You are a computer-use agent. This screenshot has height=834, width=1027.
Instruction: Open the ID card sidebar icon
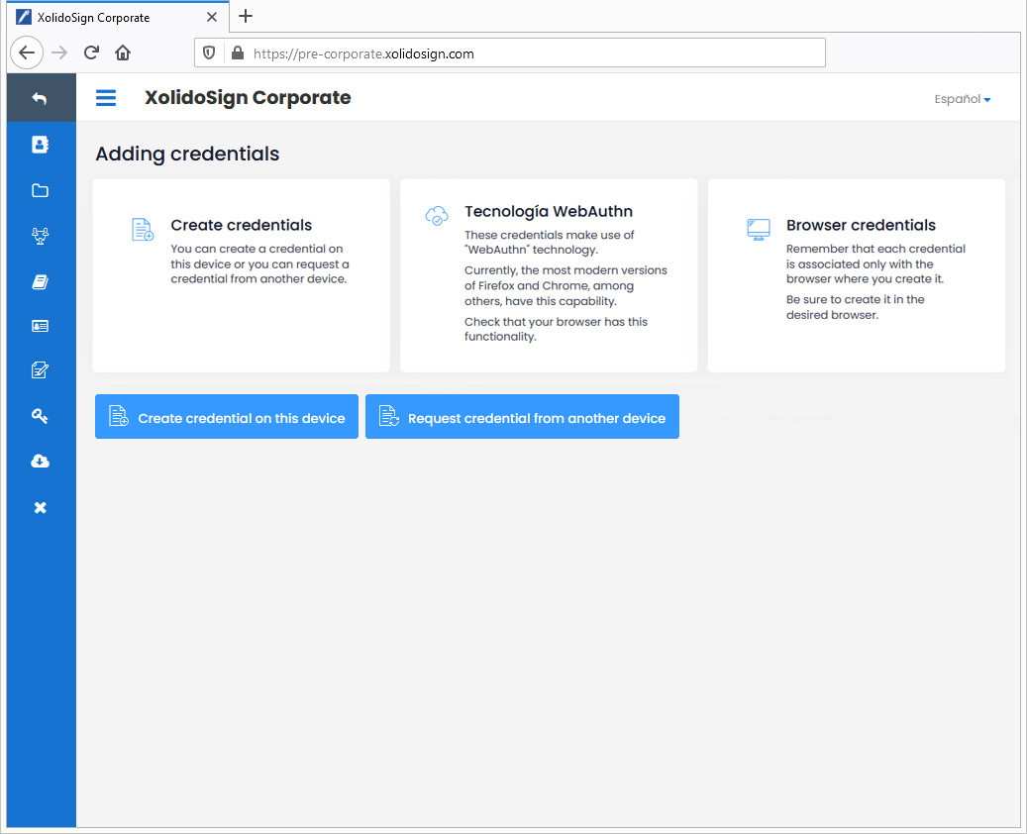pos(40,326)
